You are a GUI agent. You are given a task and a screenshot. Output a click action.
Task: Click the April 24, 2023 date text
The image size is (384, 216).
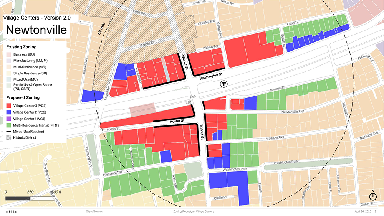click(362, 212)
